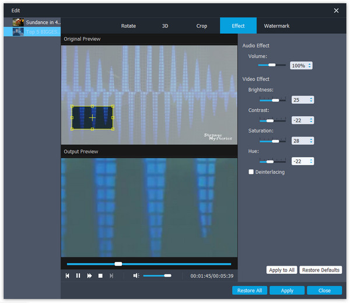
Task: Click the next frame icon
Action: 111,276
